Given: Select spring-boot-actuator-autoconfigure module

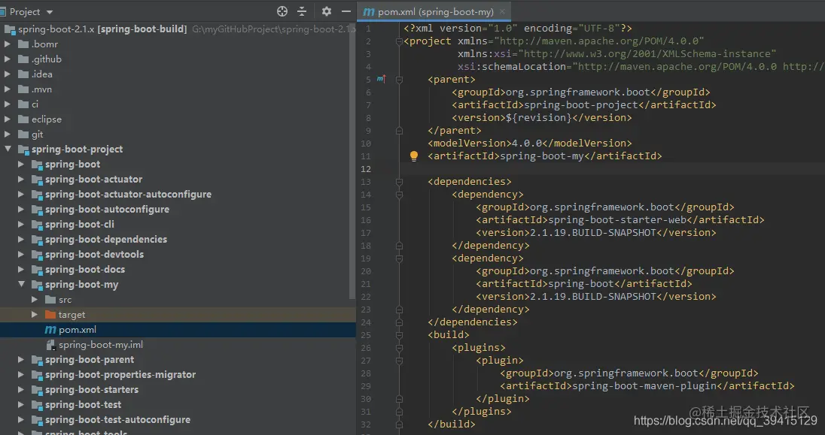Looking at the screenshot, I should pyautogui.click(x=128, y=195).
